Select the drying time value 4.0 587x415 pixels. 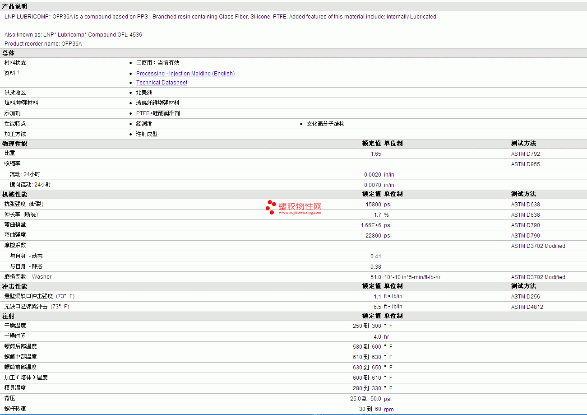[378, 337]
